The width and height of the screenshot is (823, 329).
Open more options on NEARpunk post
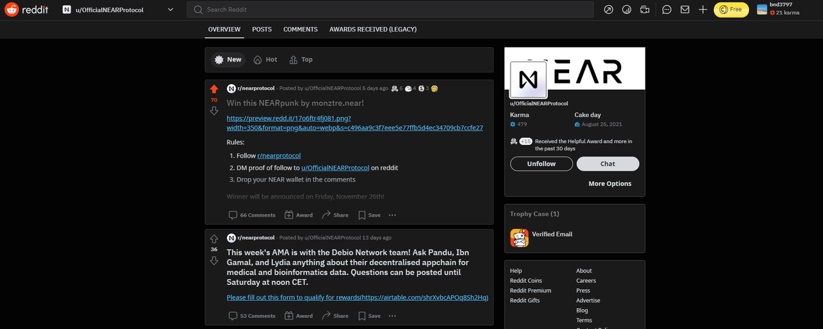pos(392,215)
